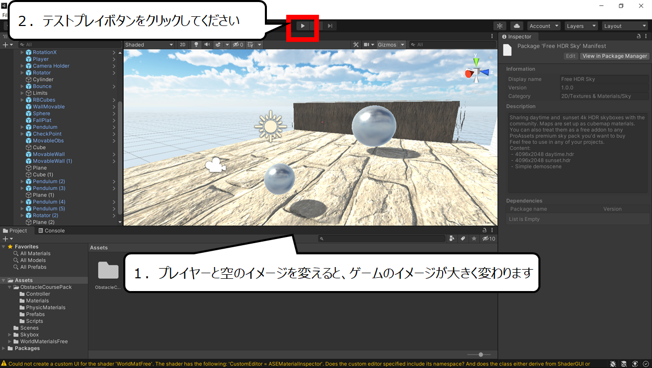Open the collaboration services icon
The height and width of the screenshot is (368, 652).
pos(500,26)
